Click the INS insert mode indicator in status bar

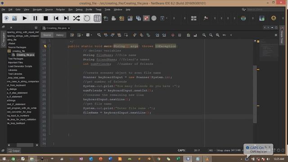pos(211,150)
